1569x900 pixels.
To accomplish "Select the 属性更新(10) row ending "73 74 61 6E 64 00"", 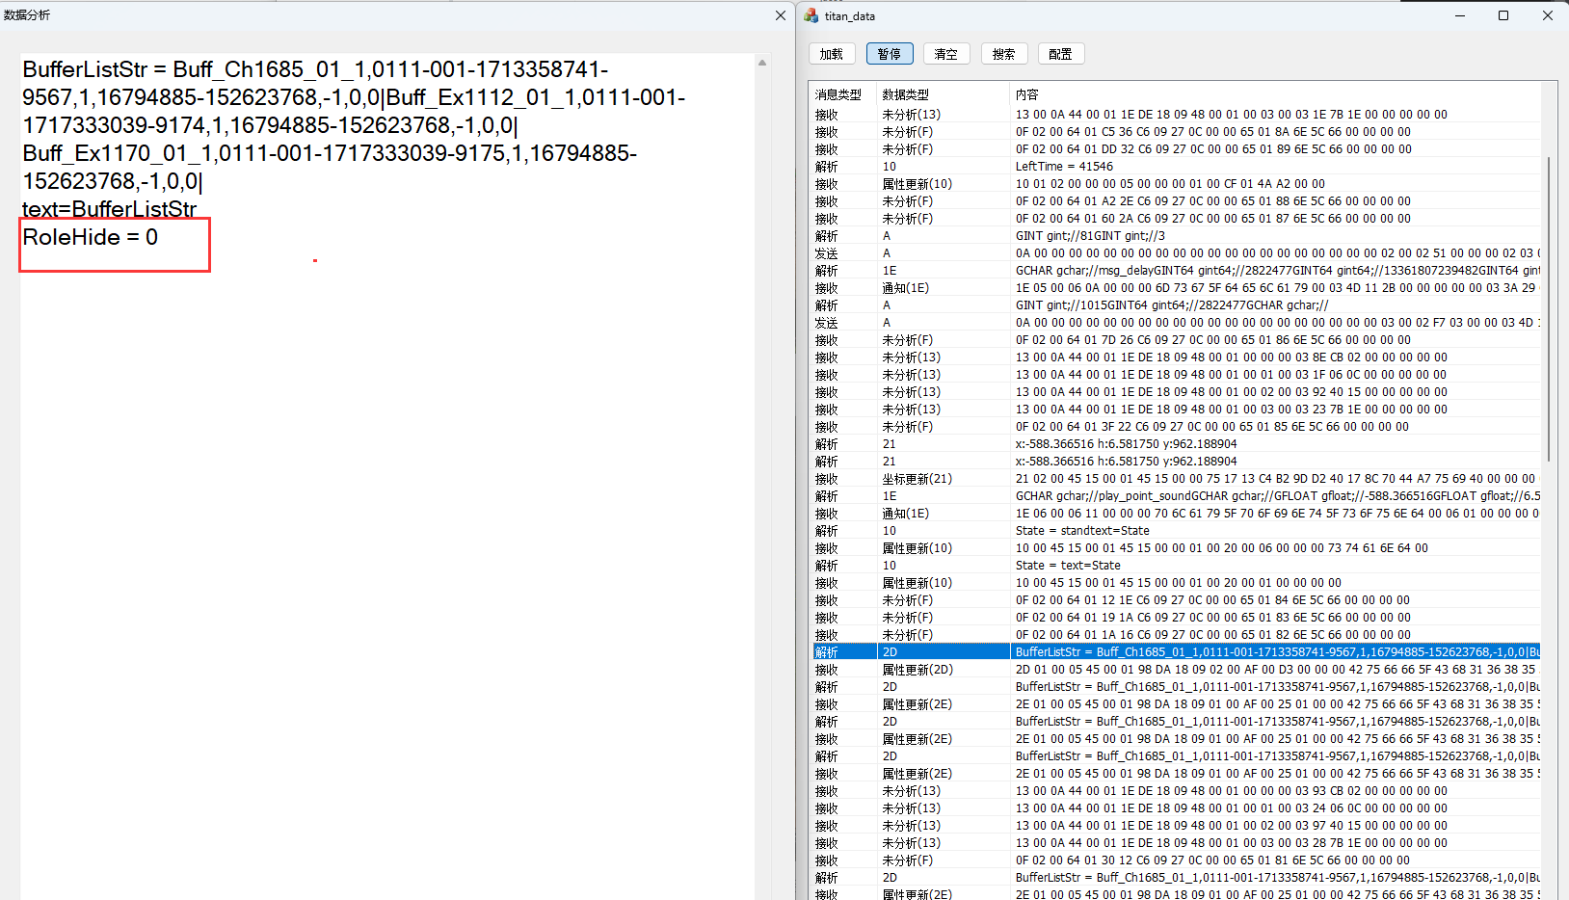I will (x=1176, y=548).
